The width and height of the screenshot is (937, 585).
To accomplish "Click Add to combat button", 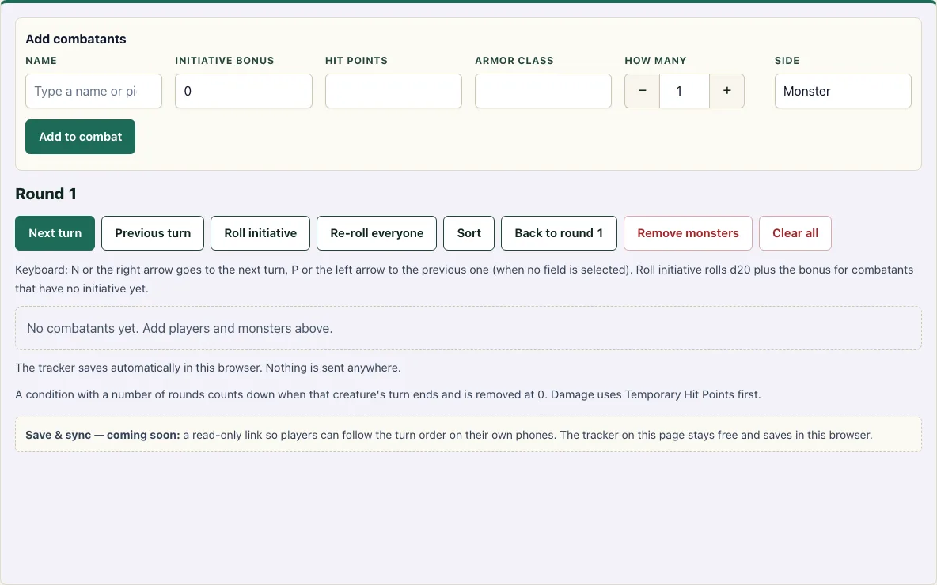I will click(80, 137).
